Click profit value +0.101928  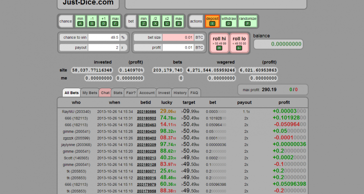pyautogui.click(x=289, y=118)
